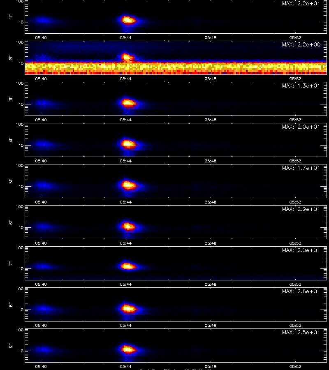This screenshot has height=370, width=329.
Task: Click the bright burst peak in panel 9F
Action: (127, 349)
